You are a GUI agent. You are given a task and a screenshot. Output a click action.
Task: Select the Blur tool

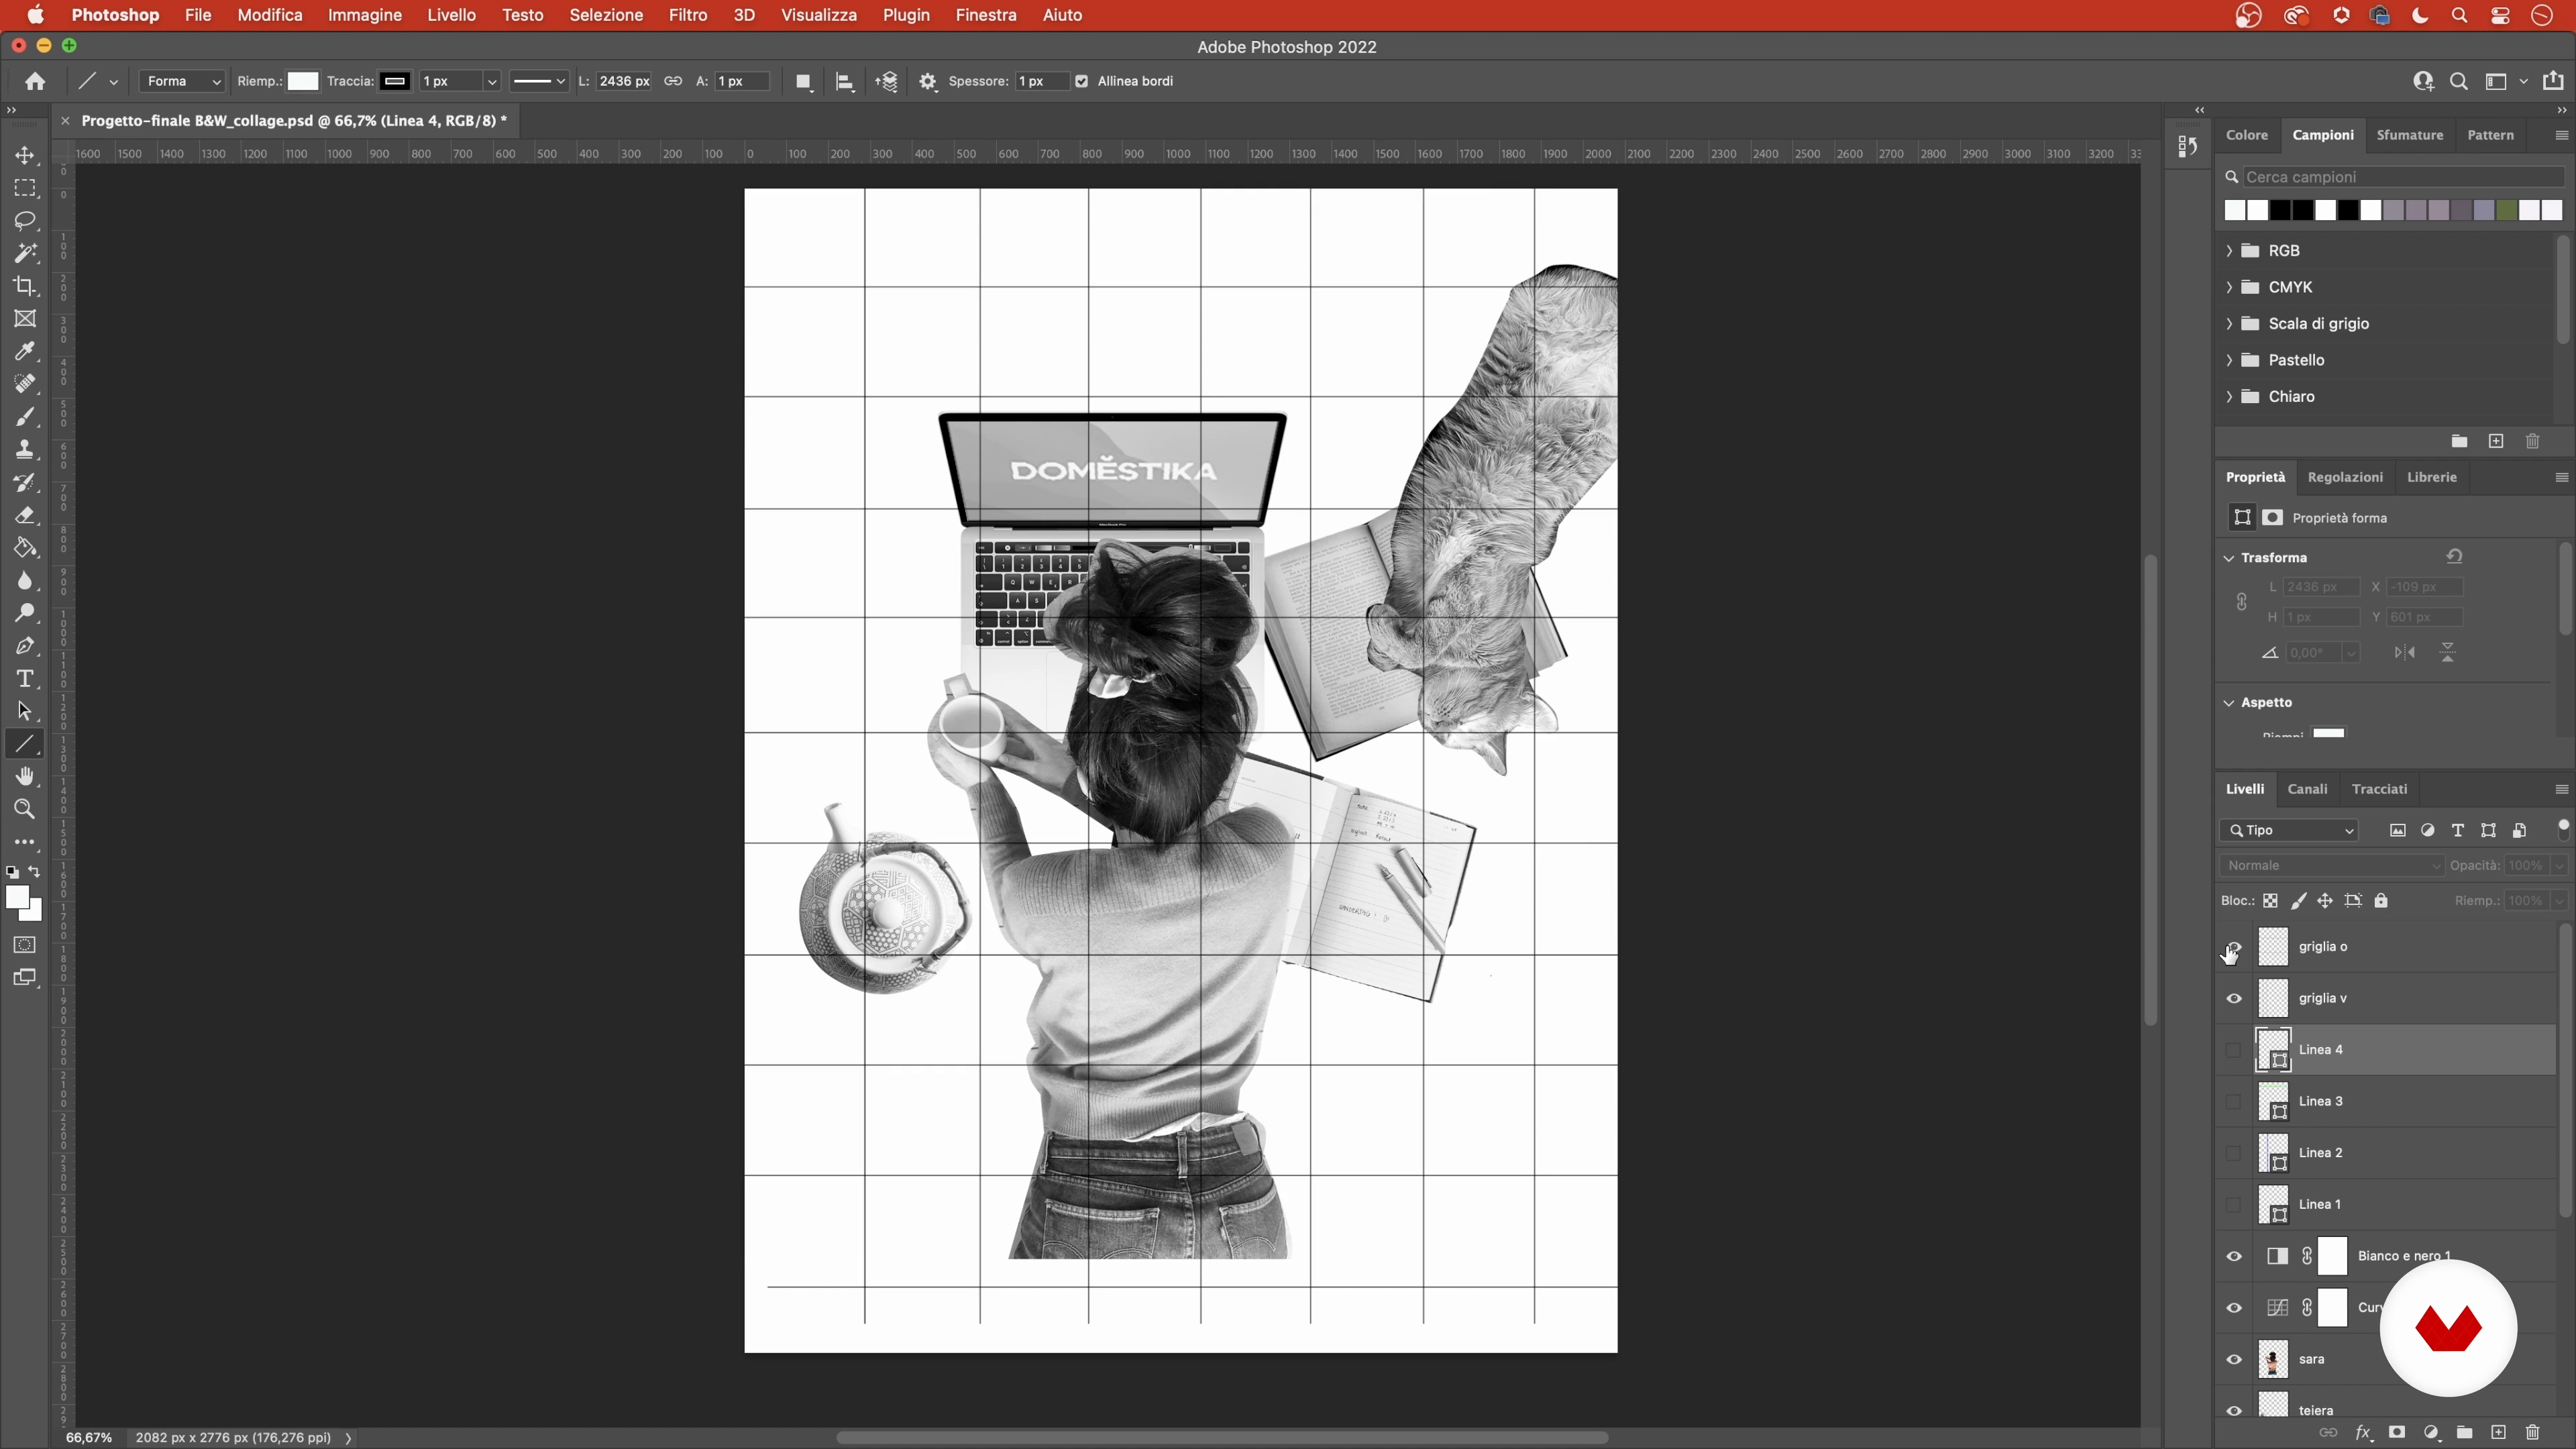coord(25,581)
